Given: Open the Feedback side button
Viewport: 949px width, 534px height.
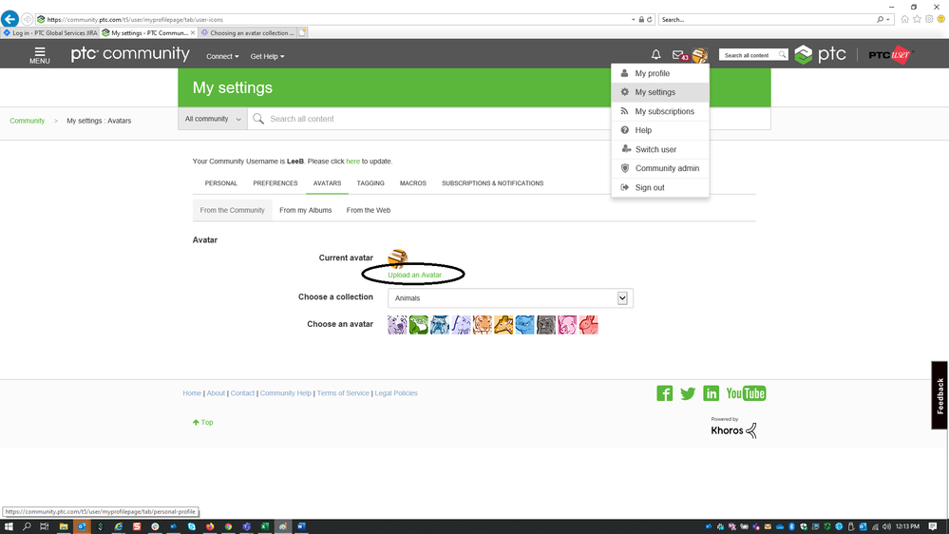Looking at the screenshot, I should pyautogui.click(x=940, y=395).
